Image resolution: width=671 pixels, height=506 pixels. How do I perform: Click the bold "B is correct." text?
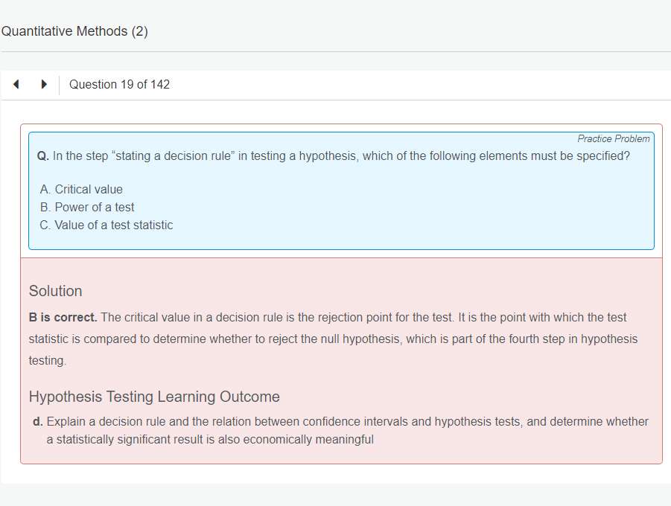(63, 317)
